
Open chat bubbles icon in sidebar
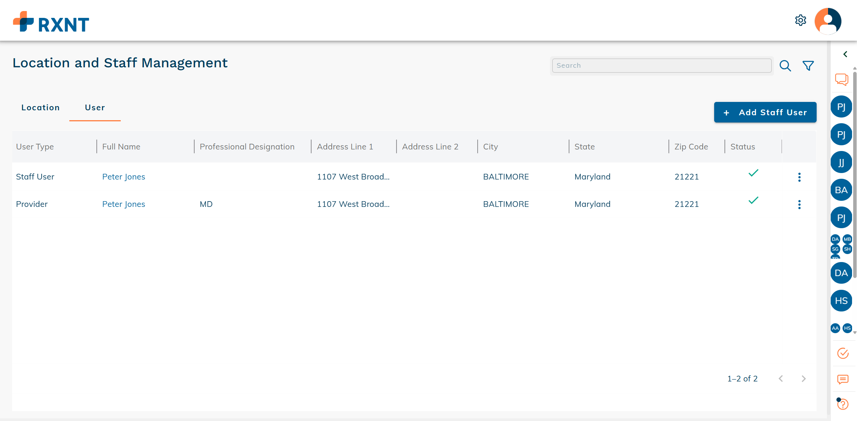pyautogui.click(x=841, y=79)
